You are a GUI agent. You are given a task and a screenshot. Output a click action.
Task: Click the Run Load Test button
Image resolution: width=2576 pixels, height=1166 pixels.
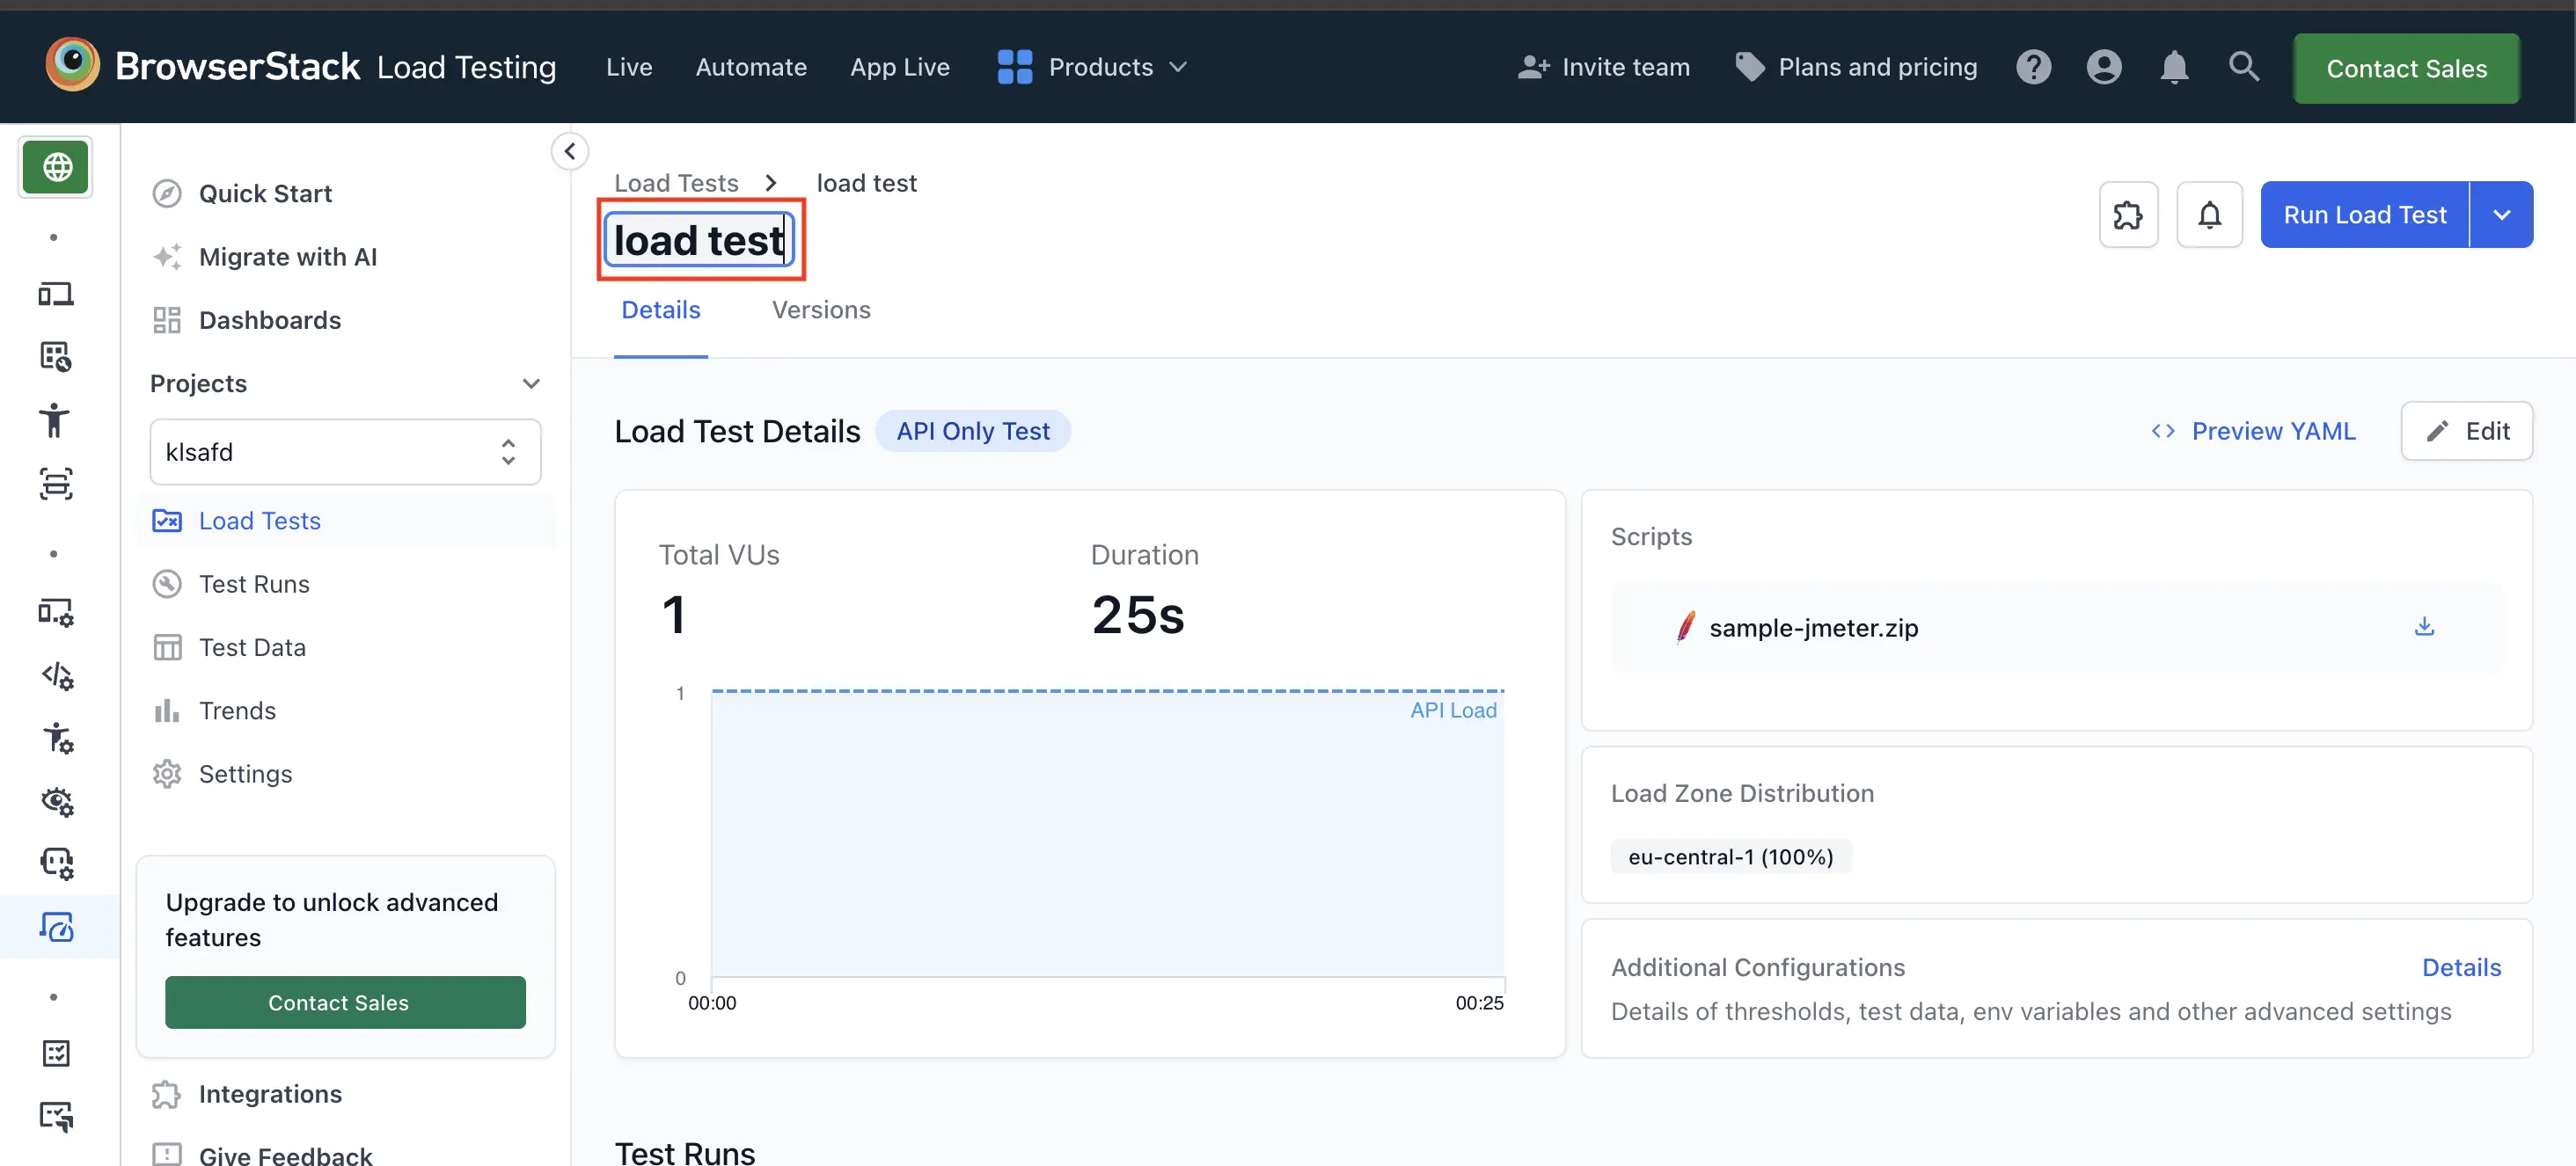(x=2364, y=214)
